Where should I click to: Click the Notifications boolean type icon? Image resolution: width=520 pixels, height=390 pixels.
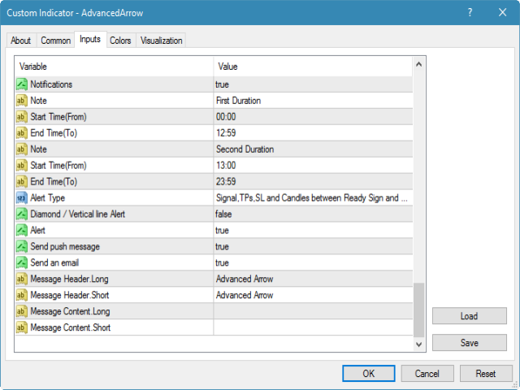click(22, 84)
